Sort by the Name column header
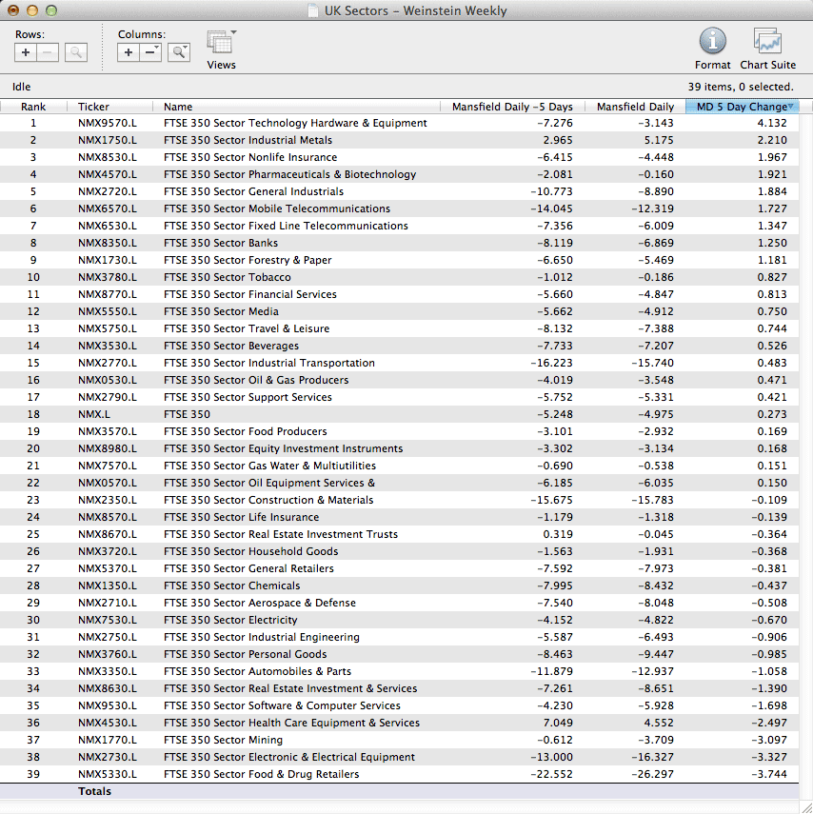813x814 pixels. point(178,107)
